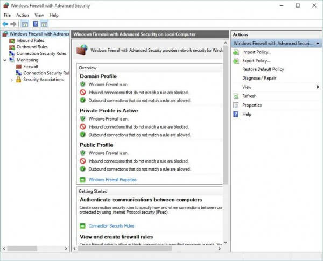Select Diagnose / Repair action

[x=259, y=78]
